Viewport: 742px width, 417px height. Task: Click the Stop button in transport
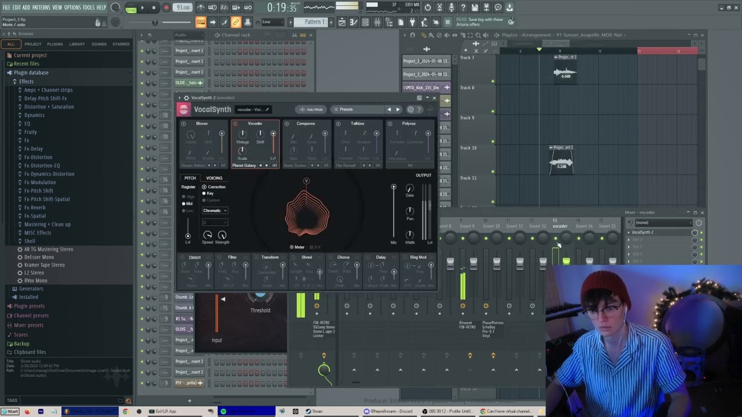pos(154,8)
